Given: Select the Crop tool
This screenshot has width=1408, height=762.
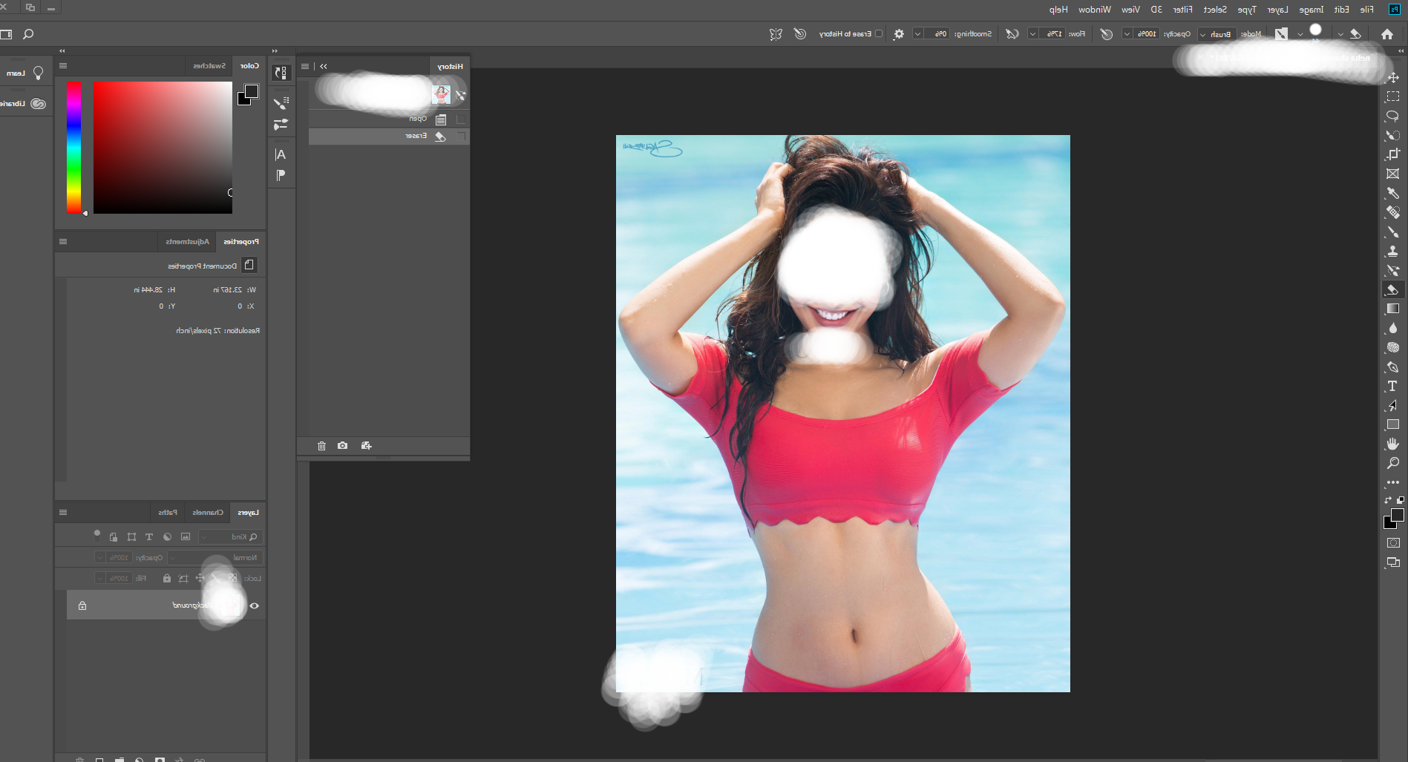Looking at the screenshot, I should 1393,154.
